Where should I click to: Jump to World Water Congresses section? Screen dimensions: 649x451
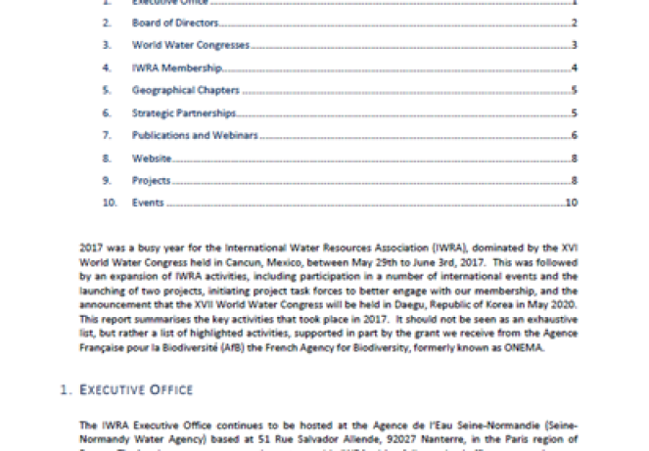(191, 45)
